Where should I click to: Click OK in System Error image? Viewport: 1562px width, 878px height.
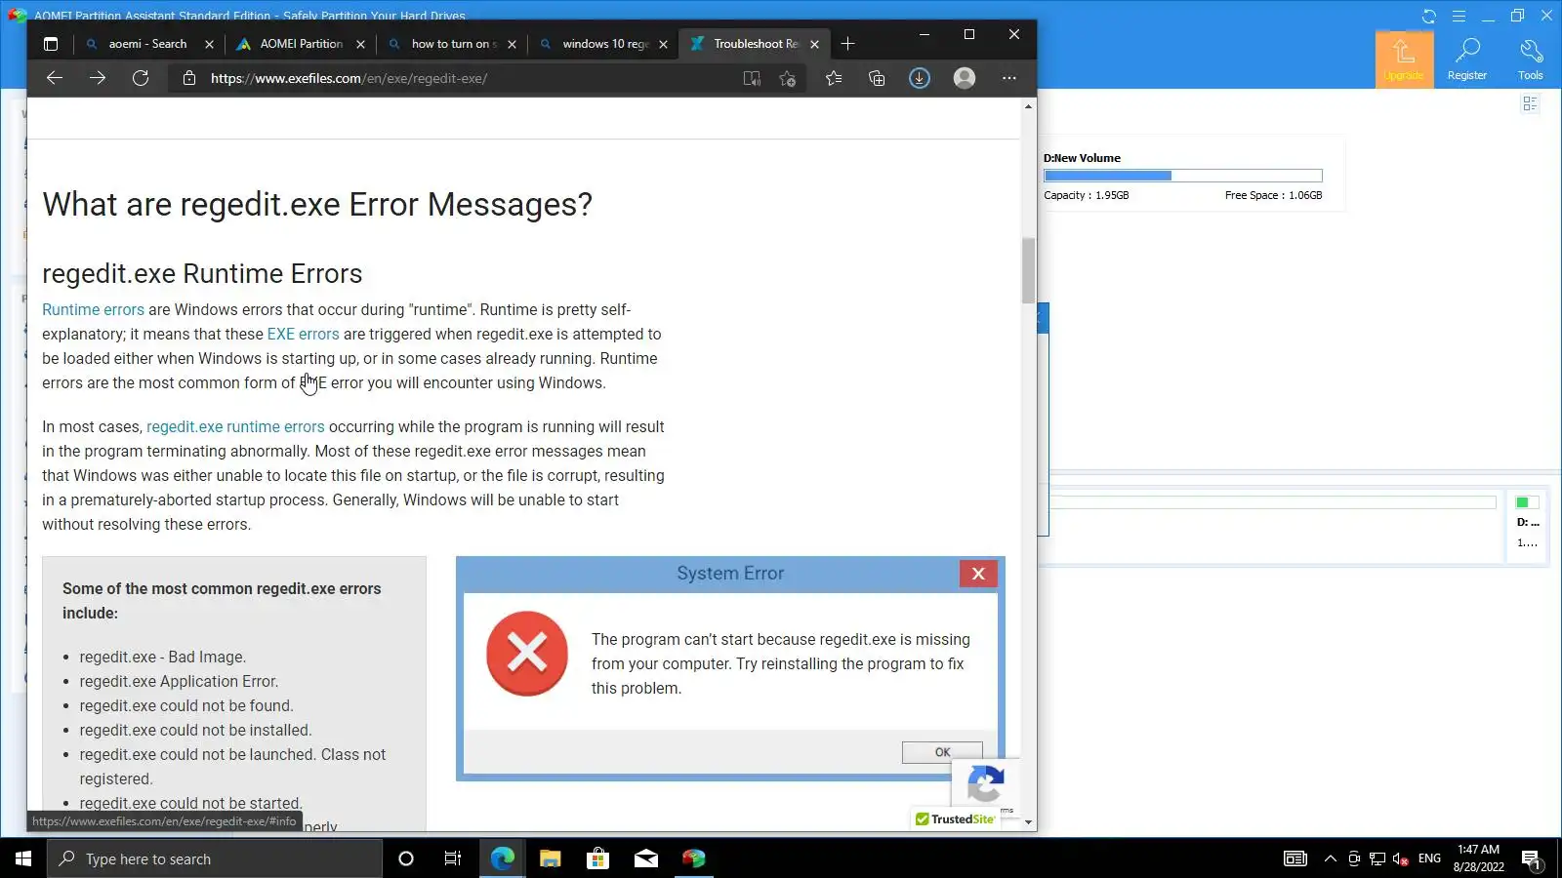(x=942, y=752)
